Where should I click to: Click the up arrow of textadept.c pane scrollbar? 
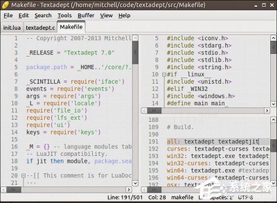coord(273,38)
